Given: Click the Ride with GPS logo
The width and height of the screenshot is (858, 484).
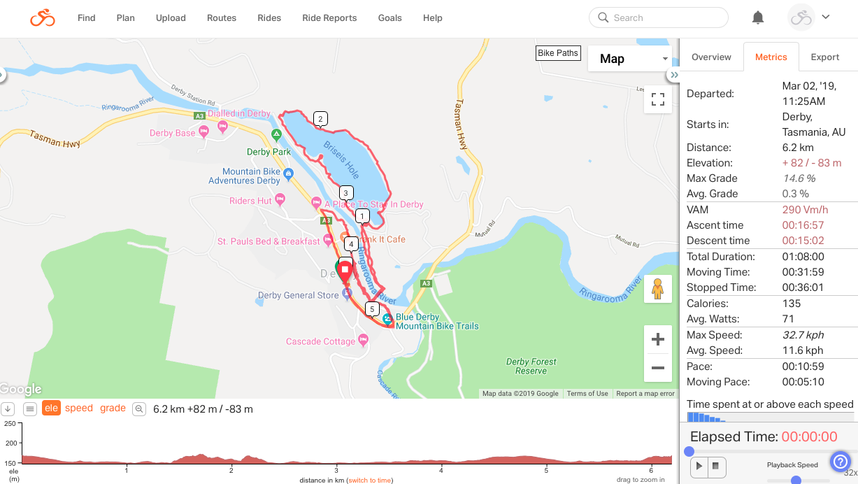Looking at the screenshot, I should click(43, 18).
